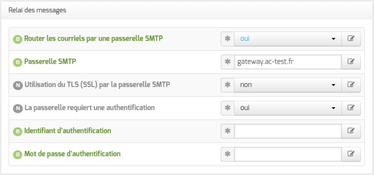Focus the Identifiant d'authentification text field
Viewport: 374px width, 175px height.
288,131
